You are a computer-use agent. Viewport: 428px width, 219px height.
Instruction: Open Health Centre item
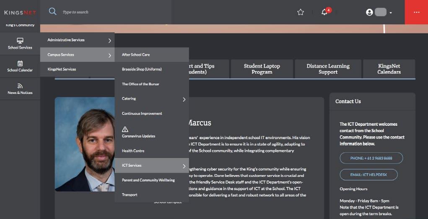tap(152, 151)
